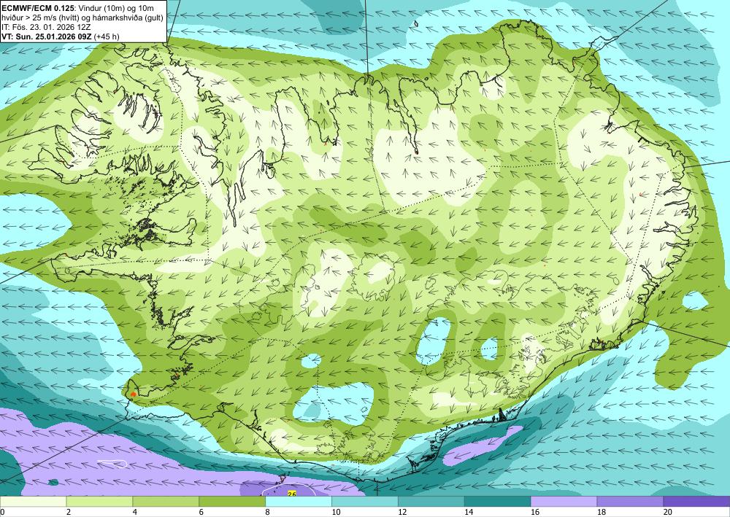Image resolution: width=730 pixels, height=517 pixels.
Task: Click the light purple 16–18 m/s legend swatch
Action: pyautogui.click(x=564, y=502)
